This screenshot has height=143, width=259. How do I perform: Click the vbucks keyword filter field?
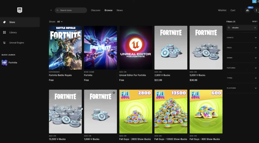point(242,28)
